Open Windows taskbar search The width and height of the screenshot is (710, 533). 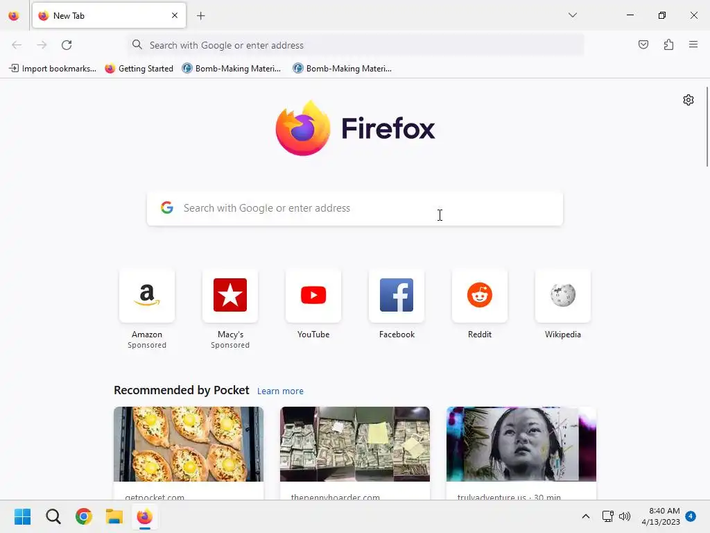tap(53, 516)
